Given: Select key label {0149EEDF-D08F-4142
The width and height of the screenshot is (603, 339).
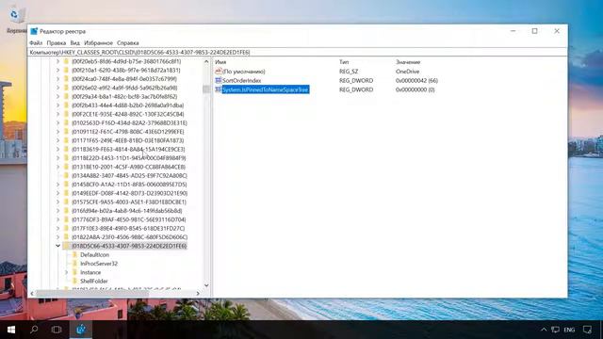Looking at the screenshot, I should coord(130,193).
